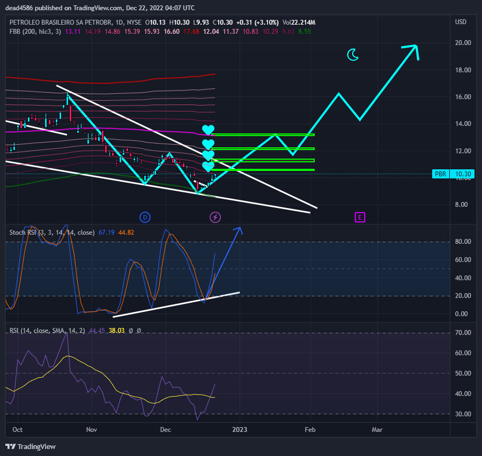The width and height of the screenshot is (482, 456).
Task: Open the USD currency selector
Action: (461, 22)
